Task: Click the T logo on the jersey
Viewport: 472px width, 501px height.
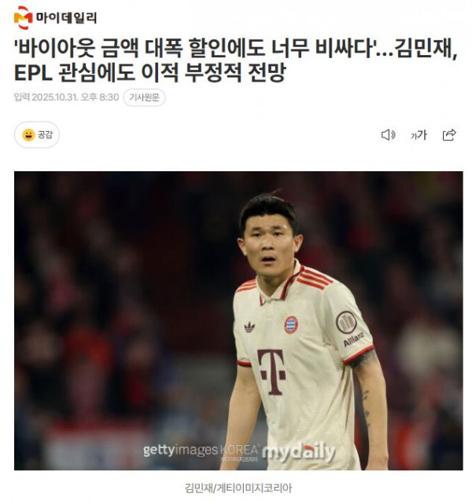Action: click(272, 372)
